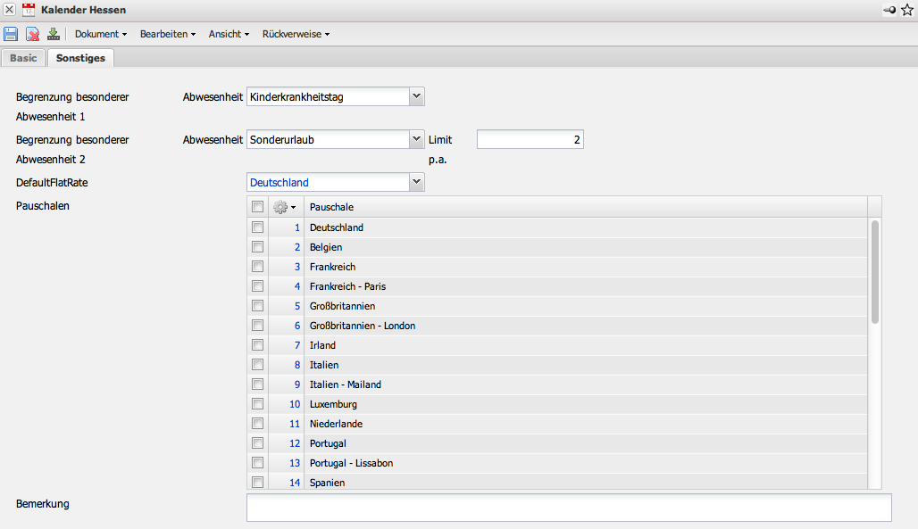Open the Sonderurlaub absence dropdown

(416, 139)
